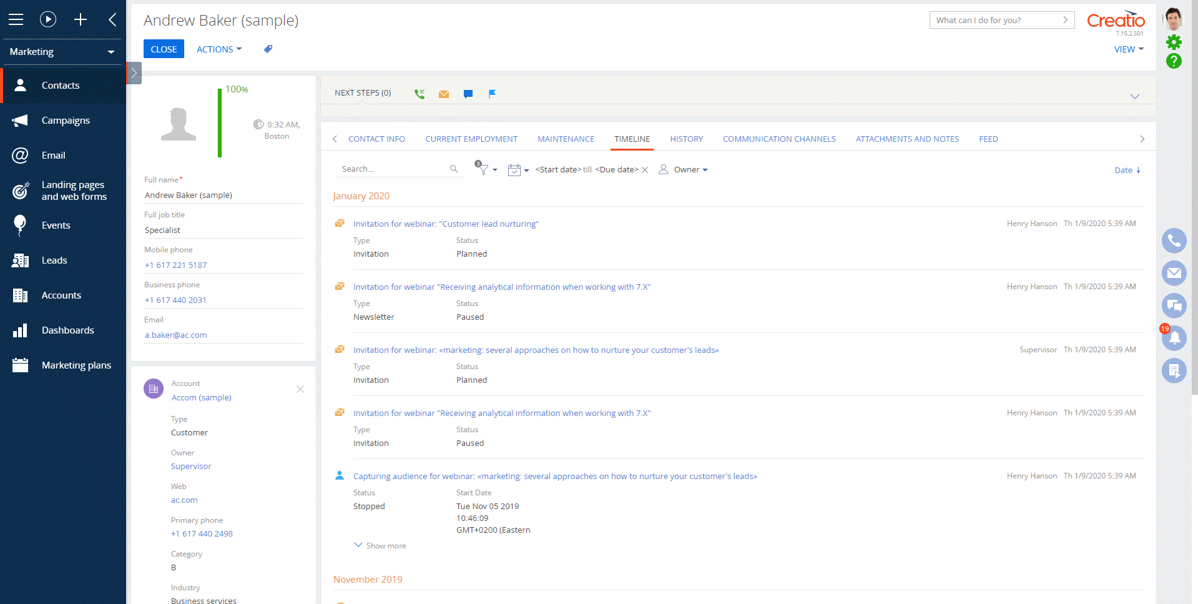Viewport: 1198px width, 604px height.
Task: Open Landing pages and web forms
Action: [x=63, y=191]
